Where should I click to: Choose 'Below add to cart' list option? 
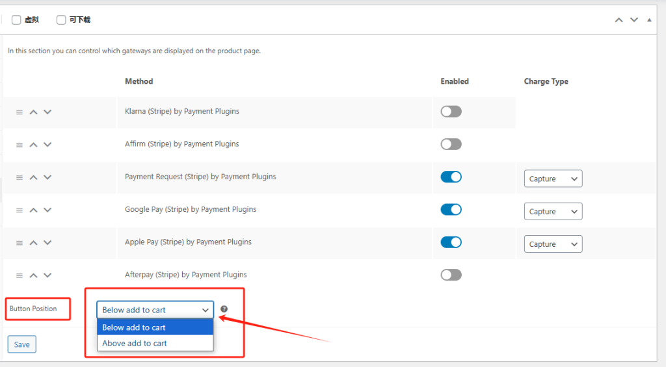click(x=155, y=327)
